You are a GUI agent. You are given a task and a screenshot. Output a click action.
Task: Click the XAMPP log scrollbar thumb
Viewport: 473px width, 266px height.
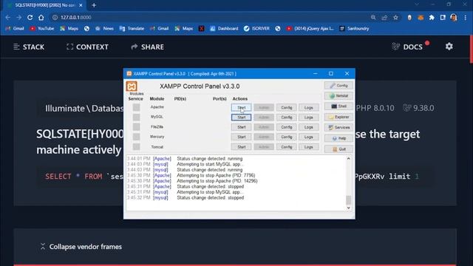tap(348, 199)
